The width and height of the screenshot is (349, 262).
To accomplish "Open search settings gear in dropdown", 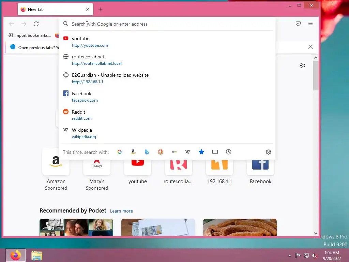I will tap(269, 152).
